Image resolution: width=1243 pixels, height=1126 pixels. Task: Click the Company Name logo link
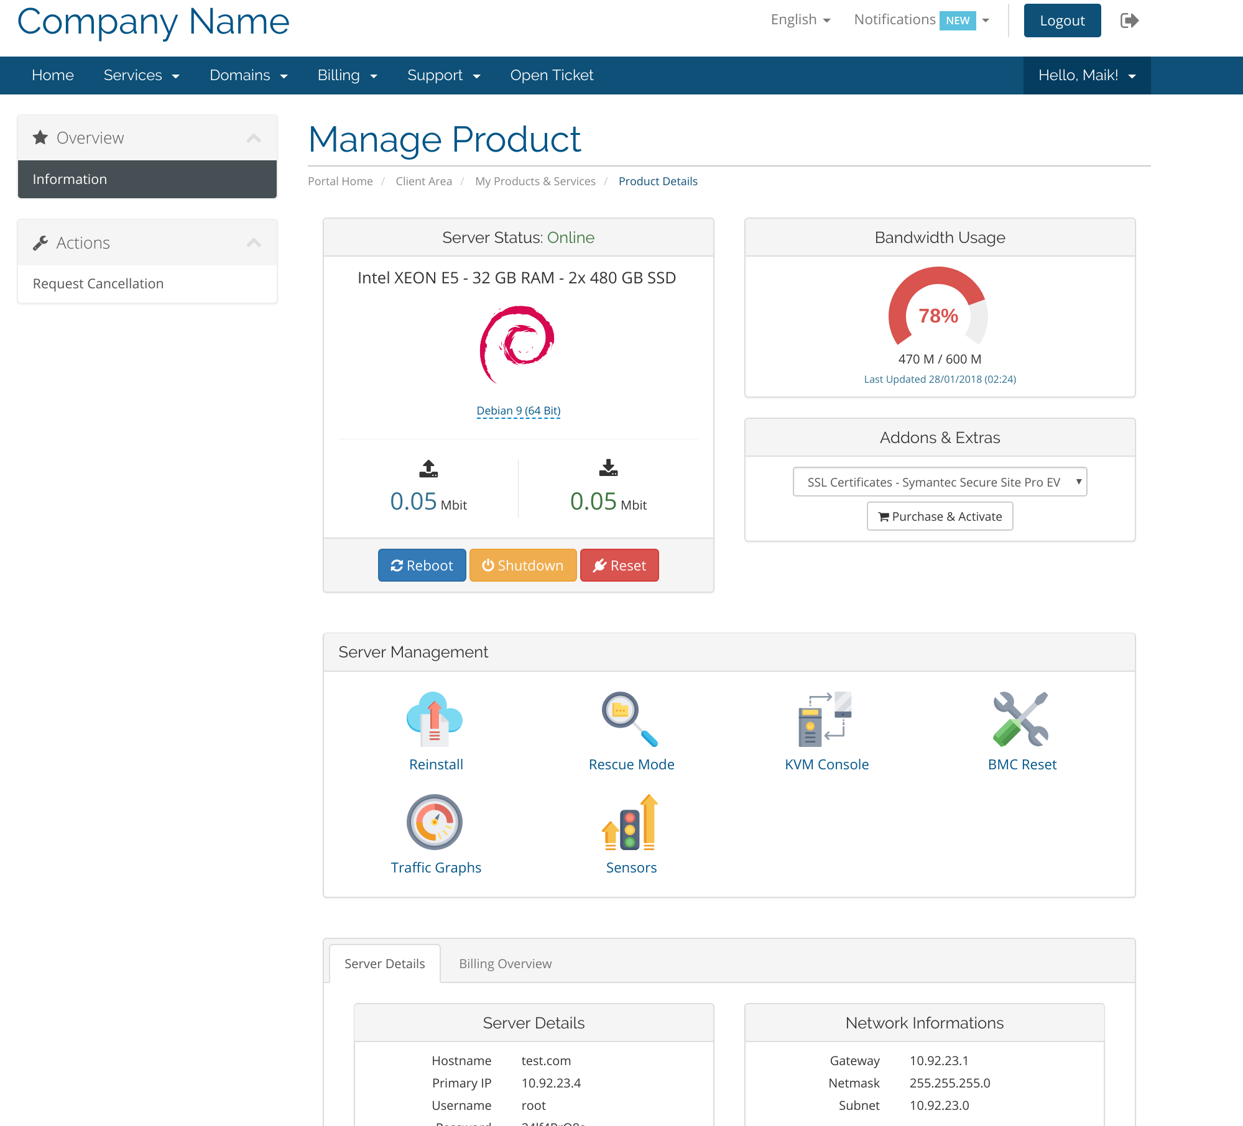154,21
